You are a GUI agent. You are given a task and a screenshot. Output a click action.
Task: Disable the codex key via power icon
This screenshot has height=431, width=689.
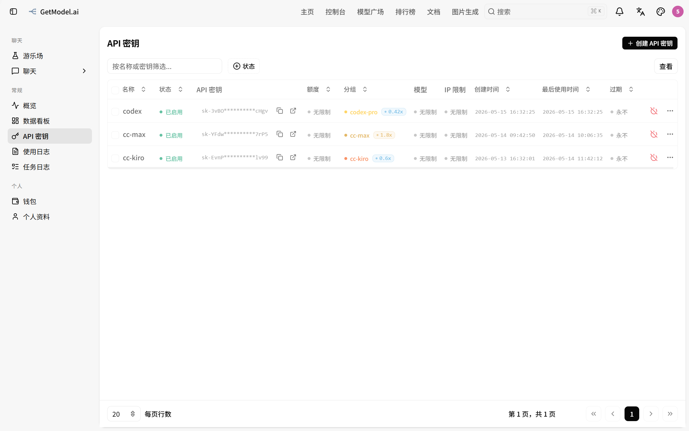(654, 111)
